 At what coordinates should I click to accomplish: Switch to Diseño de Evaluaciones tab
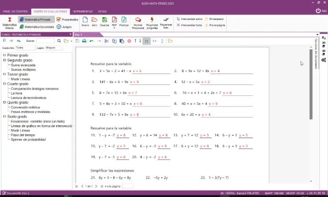50,11
